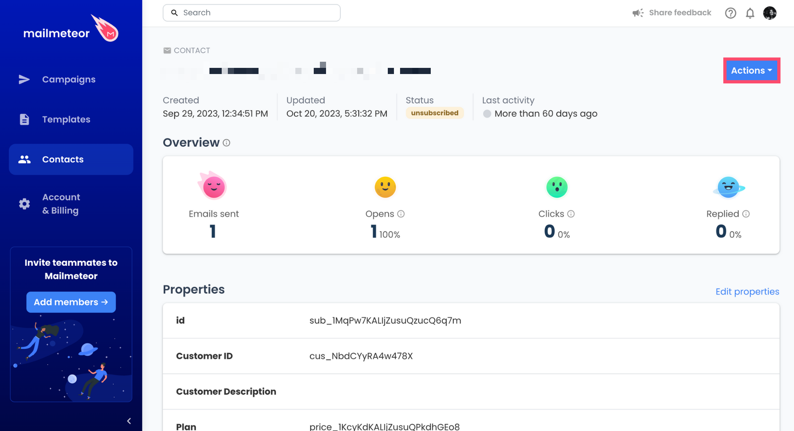This screenshot has height=431, width=794.
Task: Click the green Clicks emoji
Action: click(557, 187)
